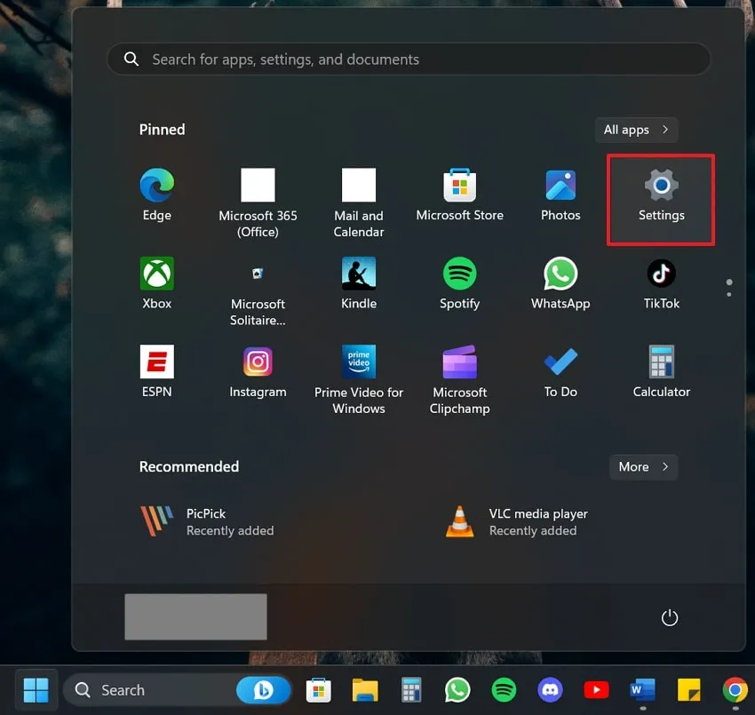
Task: Open Word from the taskbar
Action: [642, 689]
